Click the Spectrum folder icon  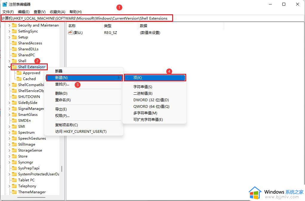click(14, 133)
